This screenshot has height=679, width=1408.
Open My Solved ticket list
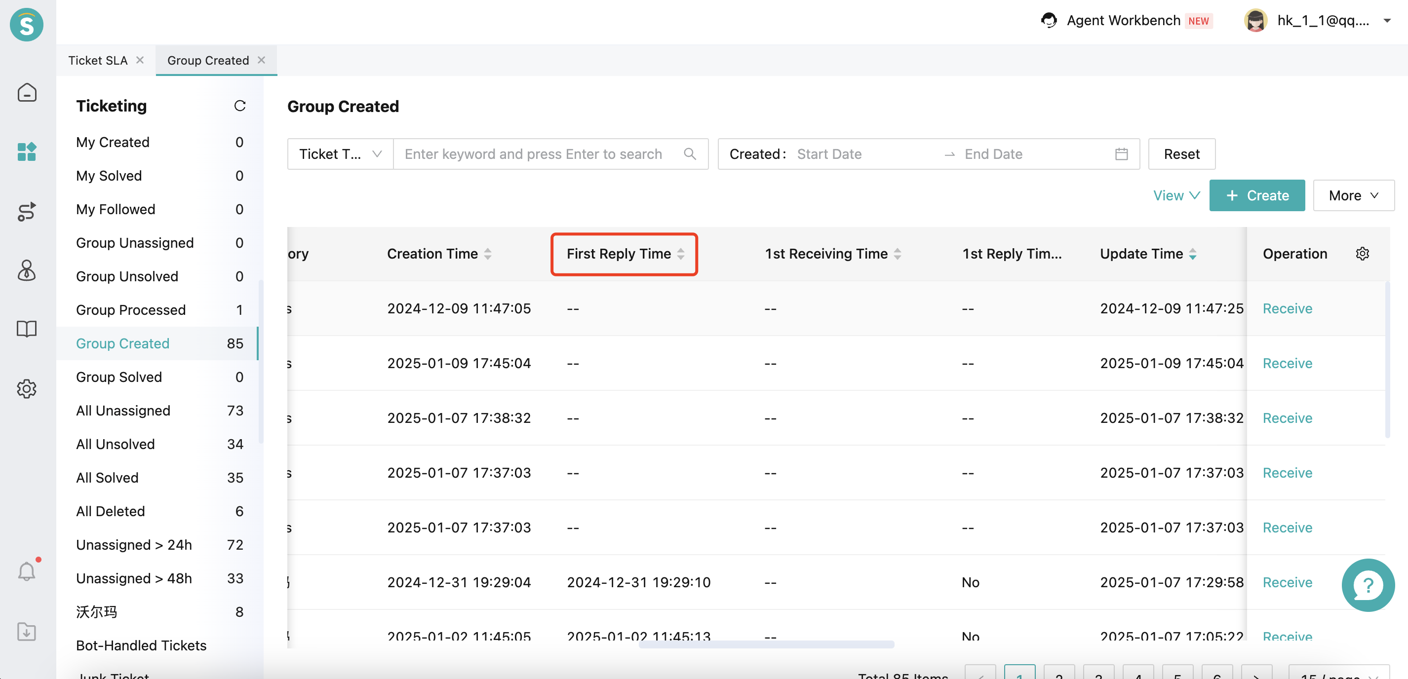159,175
